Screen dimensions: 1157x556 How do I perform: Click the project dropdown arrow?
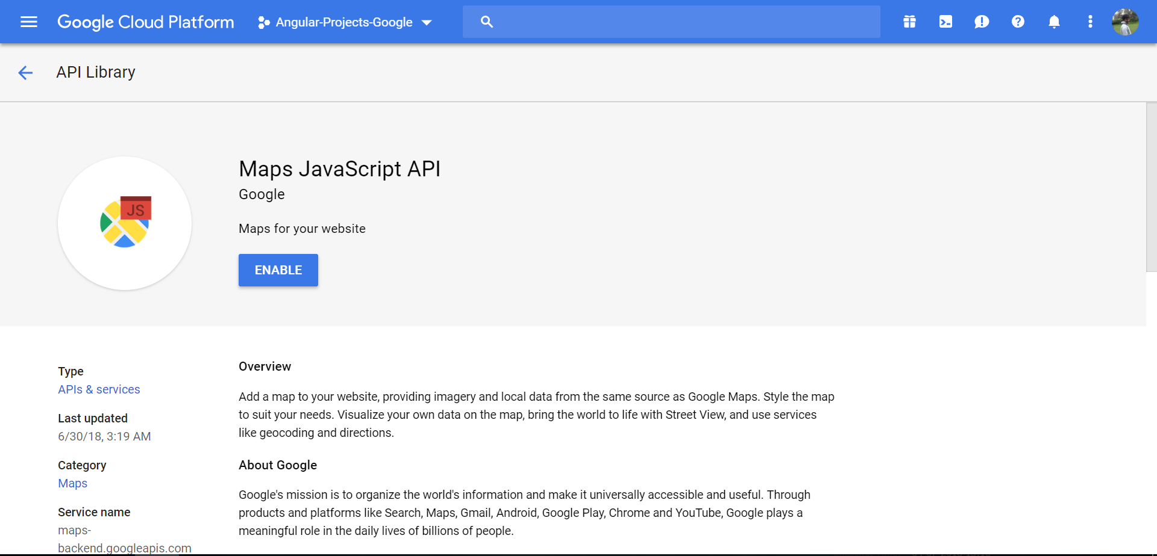pyautogui.click(x=427, y=23)
